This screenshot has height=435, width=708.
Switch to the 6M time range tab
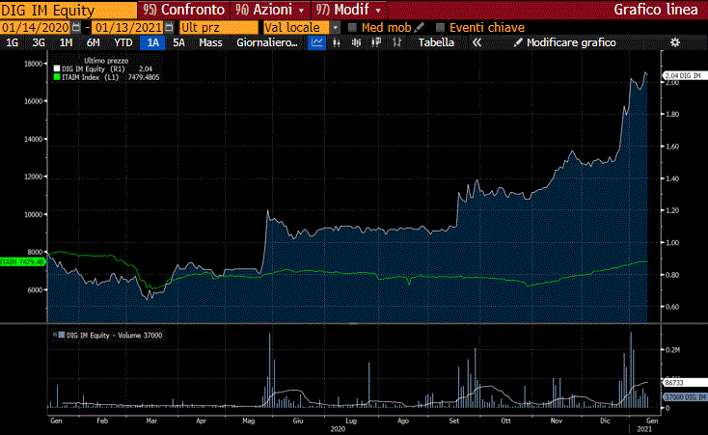(x=93, y=42)
